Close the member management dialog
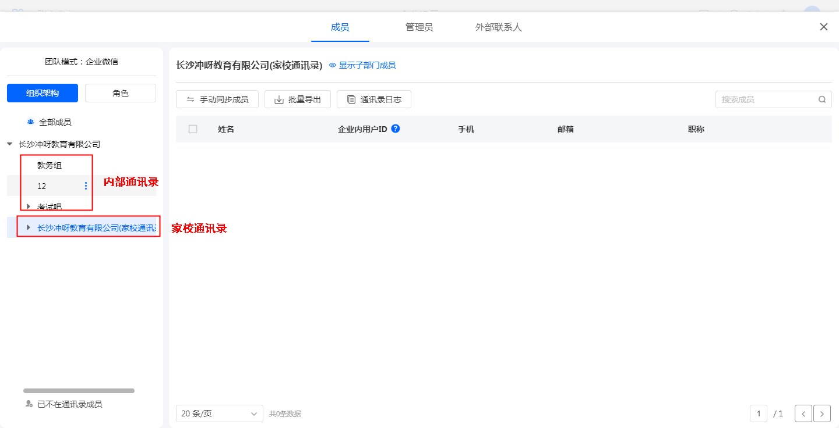The image size is (839, 428). (x=823, y=27)
